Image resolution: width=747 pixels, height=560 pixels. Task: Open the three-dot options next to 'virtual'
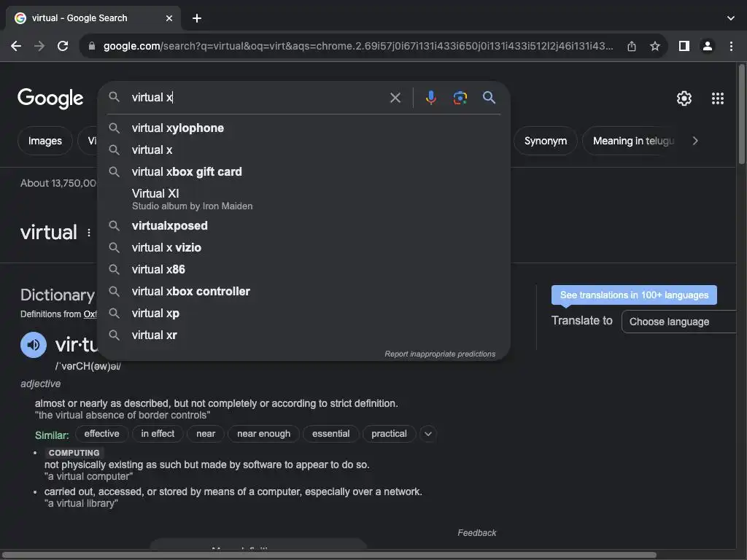(x=88, y=233)
